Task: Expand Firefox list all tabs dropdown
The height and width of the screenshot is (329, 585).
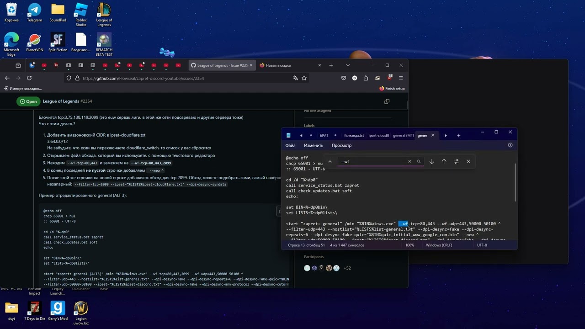Action: point(348,65)
